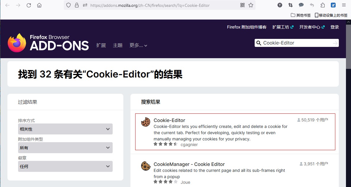Reload the current page
351x187 pixels.
29,5
